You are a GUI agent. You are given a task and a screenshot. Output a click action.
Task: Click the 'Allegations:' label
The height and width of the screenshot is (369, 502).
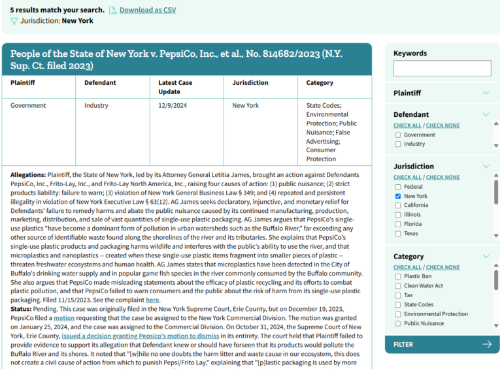pyautogui.click(x=28, y=175)
